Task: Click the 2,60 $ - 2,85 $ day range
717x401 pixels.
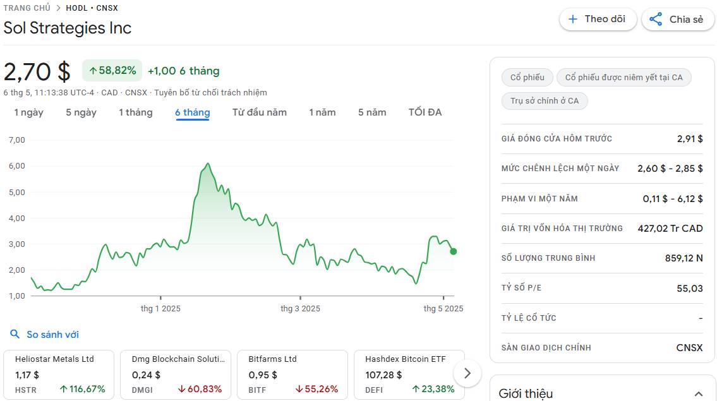Action: click(670, 168)
